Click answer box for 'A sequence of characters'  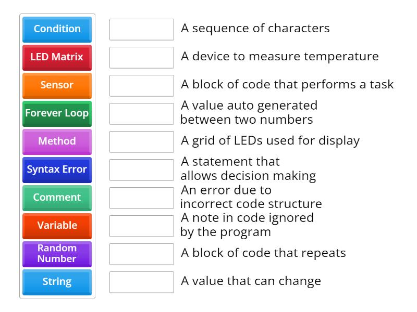point(141,29)
